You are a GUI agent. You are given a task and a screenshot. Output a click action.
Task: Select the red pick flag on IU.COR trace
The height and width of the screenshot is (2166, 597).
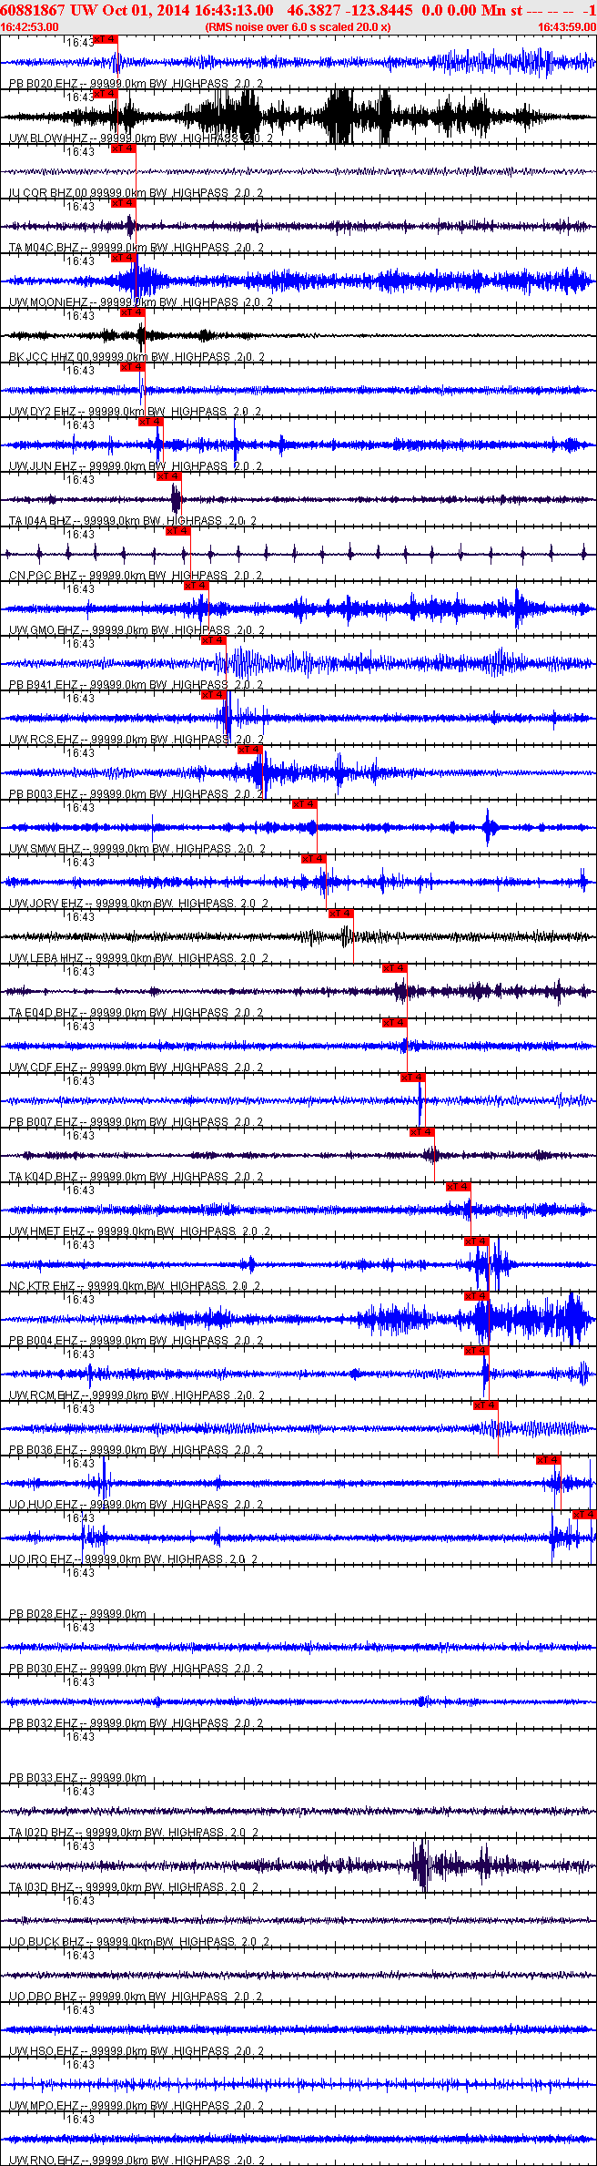pos(124,148)
